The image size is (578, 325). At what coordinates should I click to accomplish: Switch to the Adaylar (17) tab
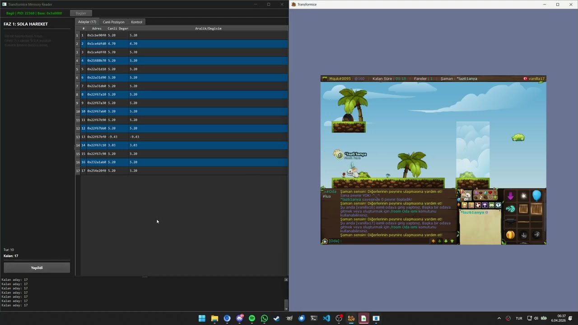[87, 22]
